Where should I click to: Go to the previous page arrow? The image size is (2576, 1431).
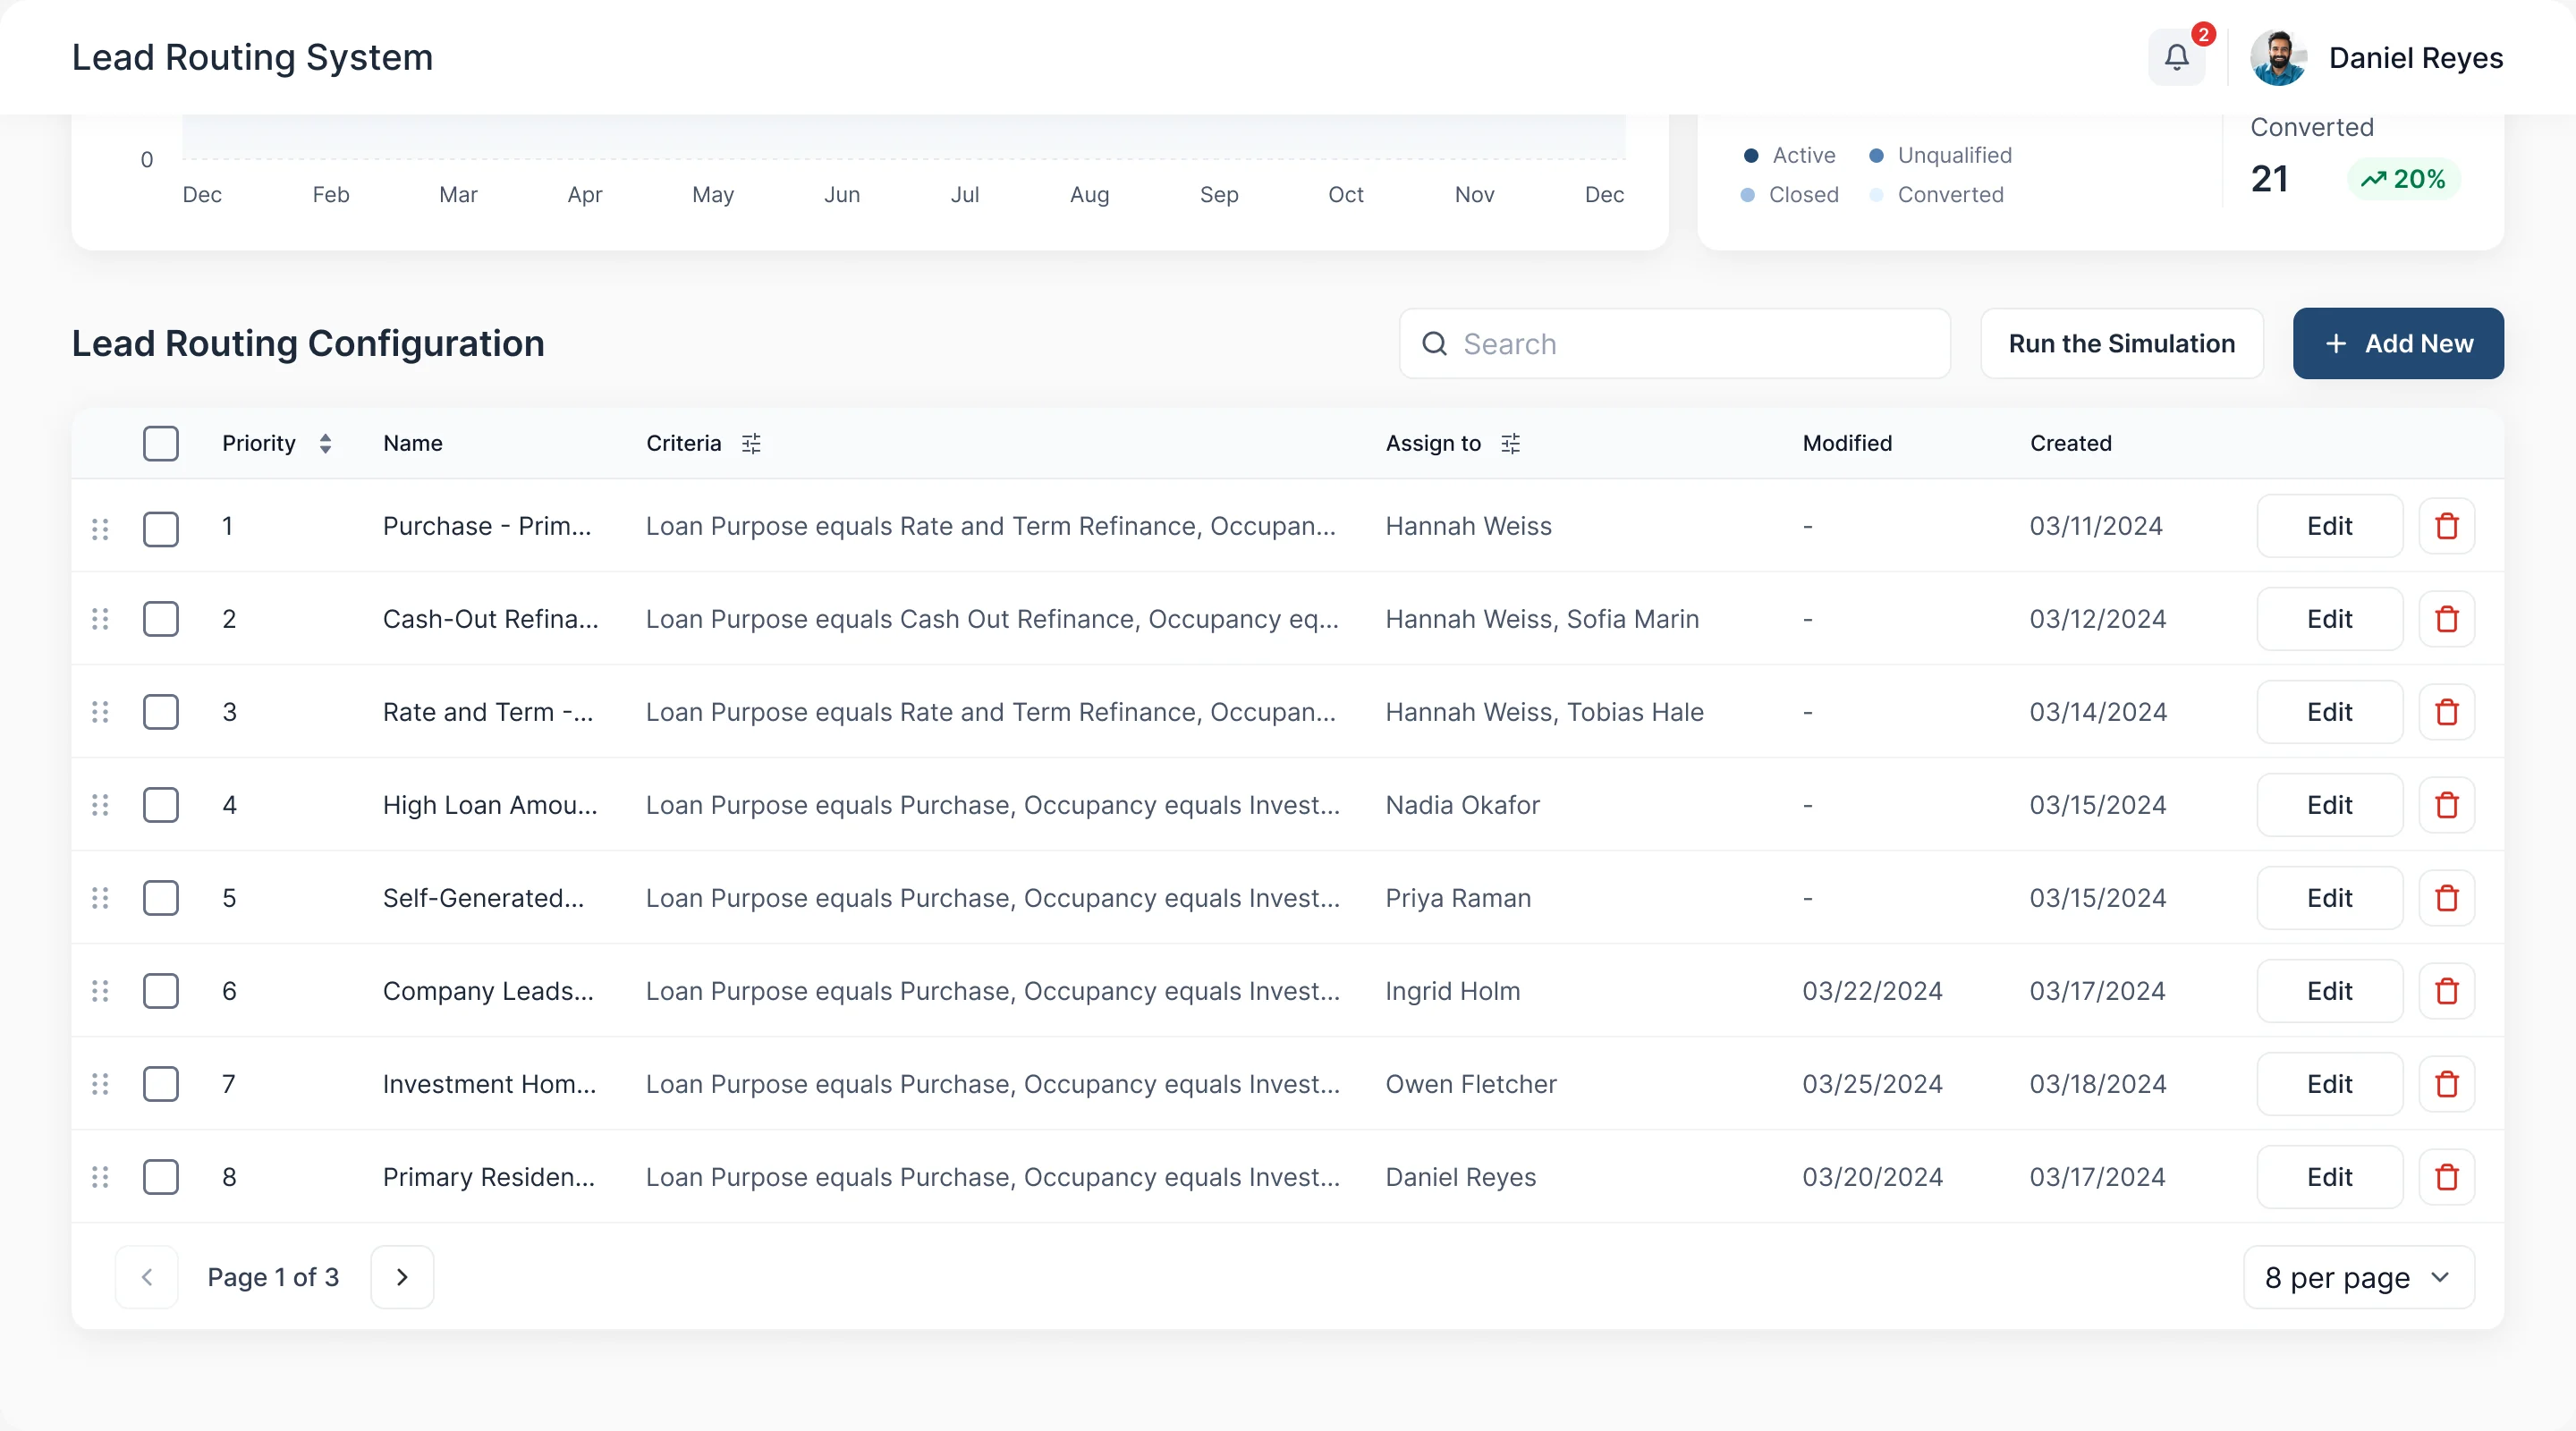[x=147, y=1277]
